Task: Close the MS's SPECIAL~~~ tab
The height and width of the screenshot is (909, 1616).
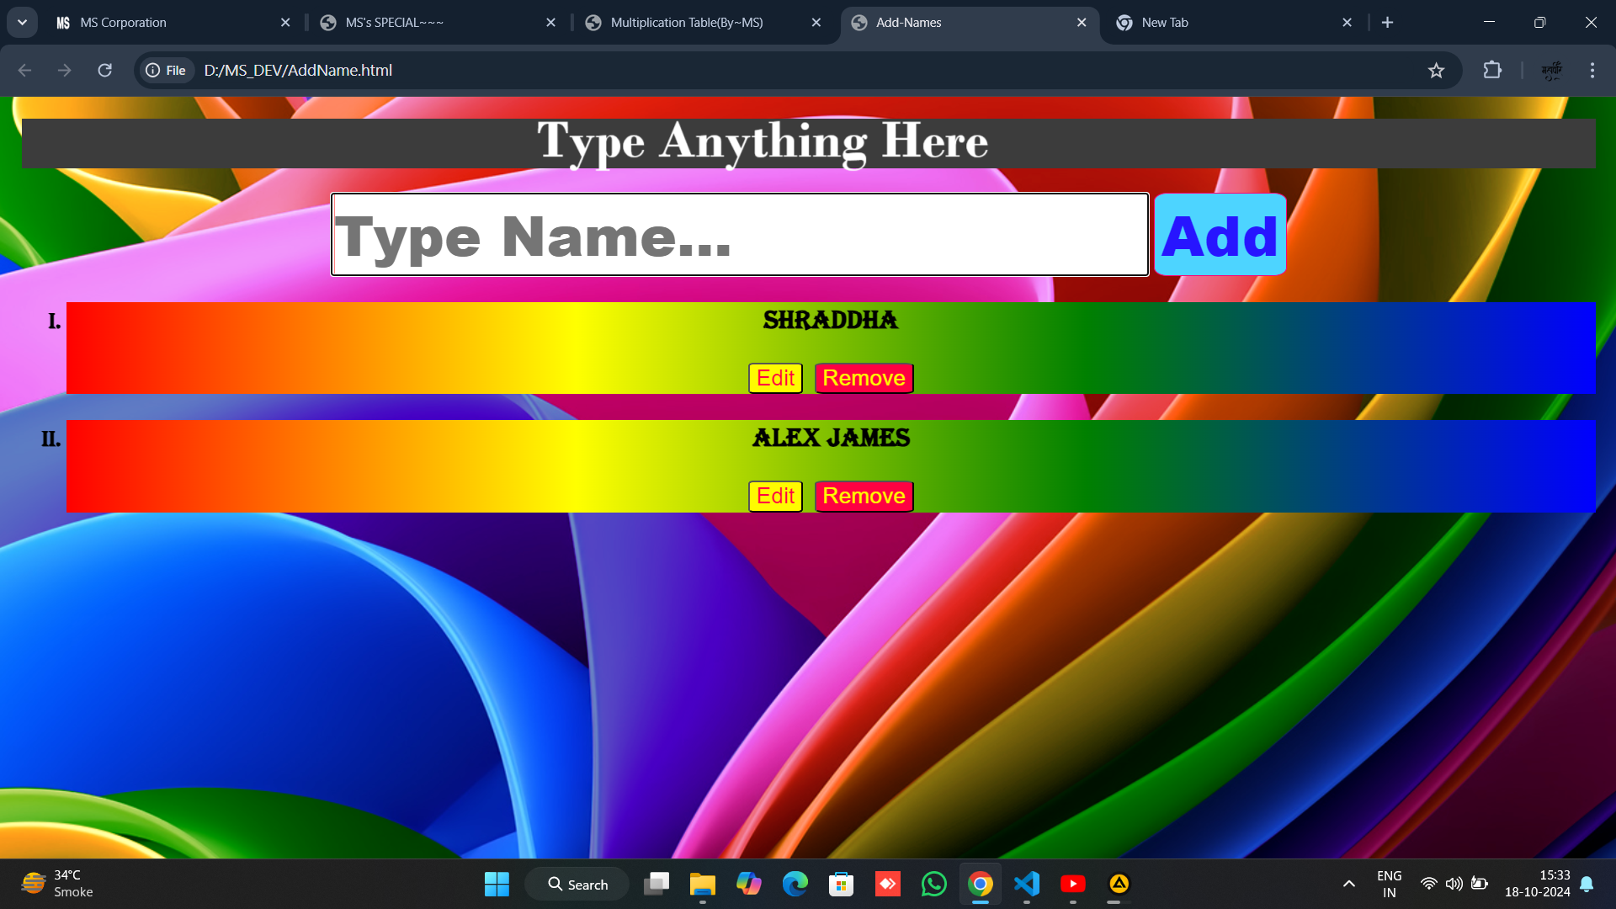Action: click(x=550, y=23)
